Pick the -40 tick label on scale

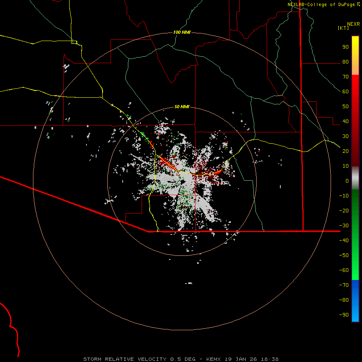click(x=344, y=241)
